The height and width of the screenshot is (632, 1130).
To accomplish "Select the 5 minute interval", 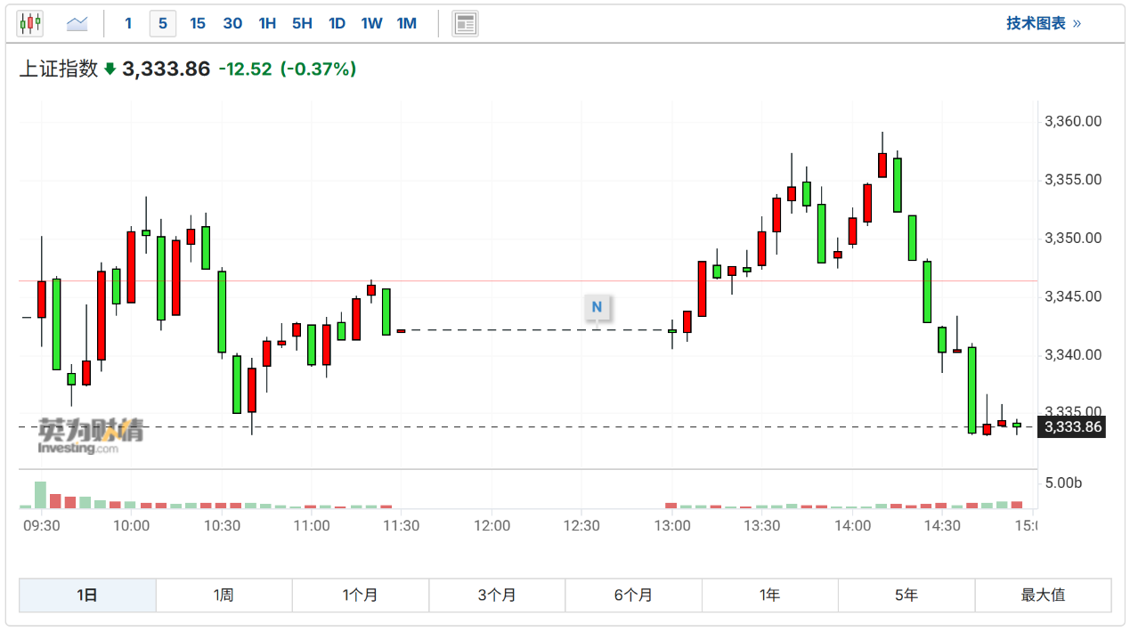I will [x=163, y=24].
